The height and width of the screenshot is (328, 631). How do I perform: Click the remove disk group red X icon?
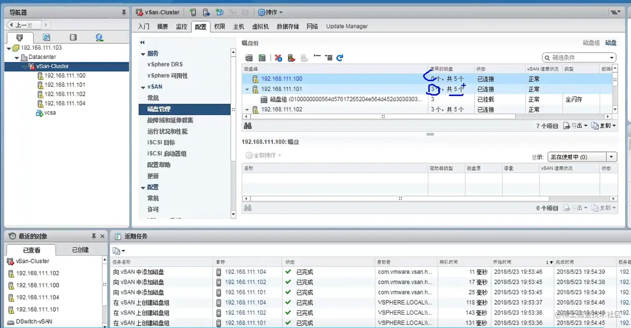279,58
